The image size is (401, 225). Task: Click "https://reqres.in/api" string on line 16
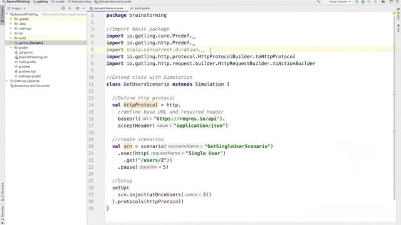click(187, 119)
